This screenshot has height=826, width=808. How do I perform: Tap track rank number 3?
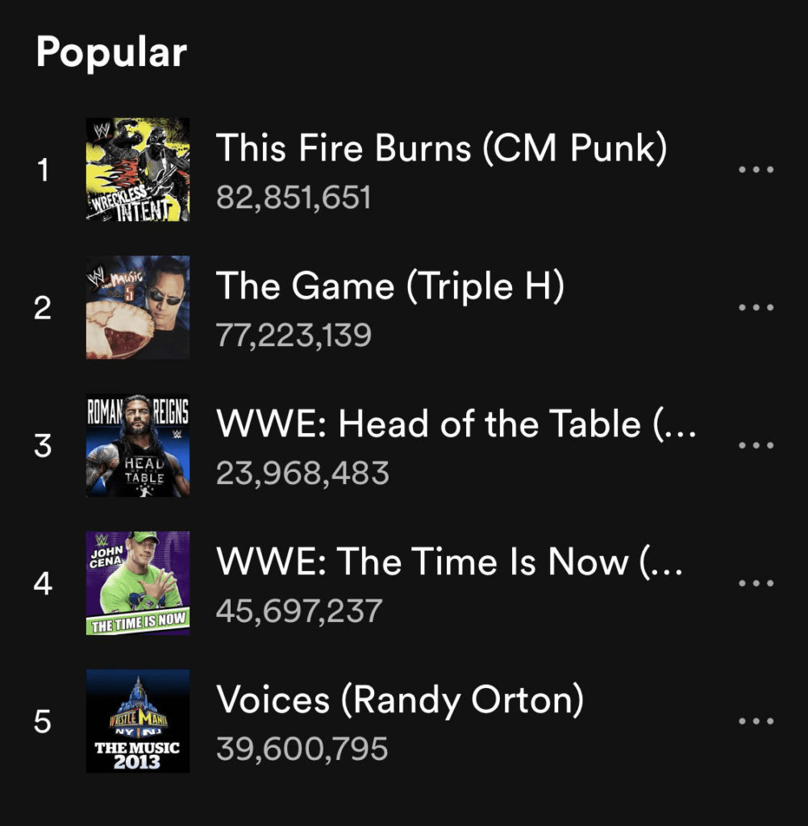tap(43, 445)
